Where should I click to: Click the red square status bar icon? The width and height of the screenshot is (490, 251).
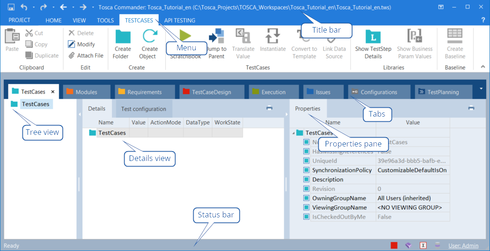[394, 245]
